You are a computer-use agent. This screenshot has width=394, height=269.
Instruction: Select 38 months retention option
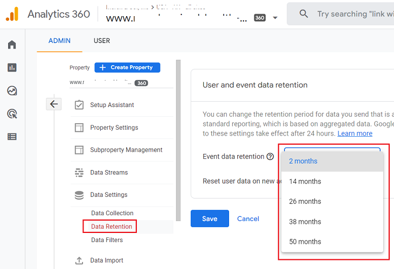pos(332,222)
